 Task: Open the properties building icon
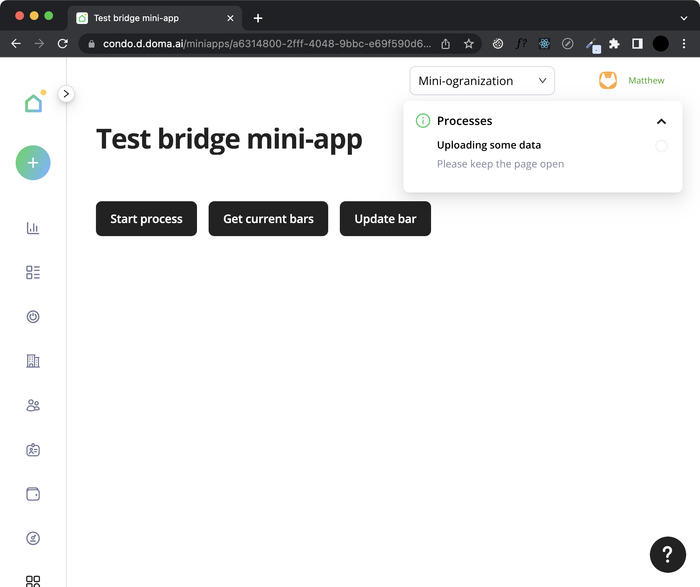click(33, 361)
